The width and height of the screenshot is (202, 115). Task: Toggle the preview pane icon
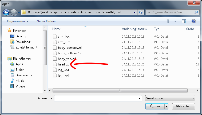click(x=184, y=21)
